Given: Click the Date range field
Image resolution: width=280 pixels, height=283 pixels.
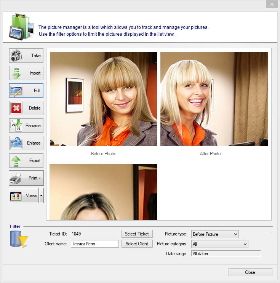Looking at the screenshot, I should (x=226, y=254).
